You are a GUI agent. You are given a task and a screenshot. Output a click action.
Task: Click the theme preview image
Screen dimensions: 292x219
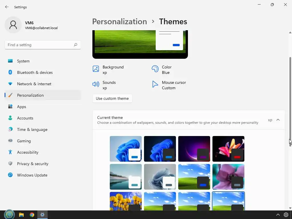[x=140, y=44]
